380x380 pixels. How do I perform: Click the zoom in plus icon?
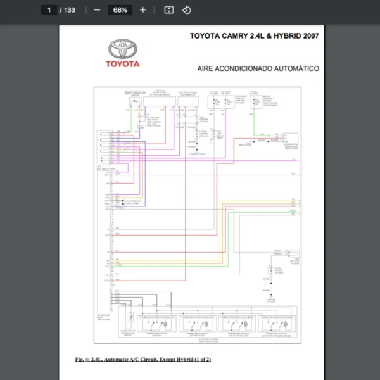[x=143, y=10]
